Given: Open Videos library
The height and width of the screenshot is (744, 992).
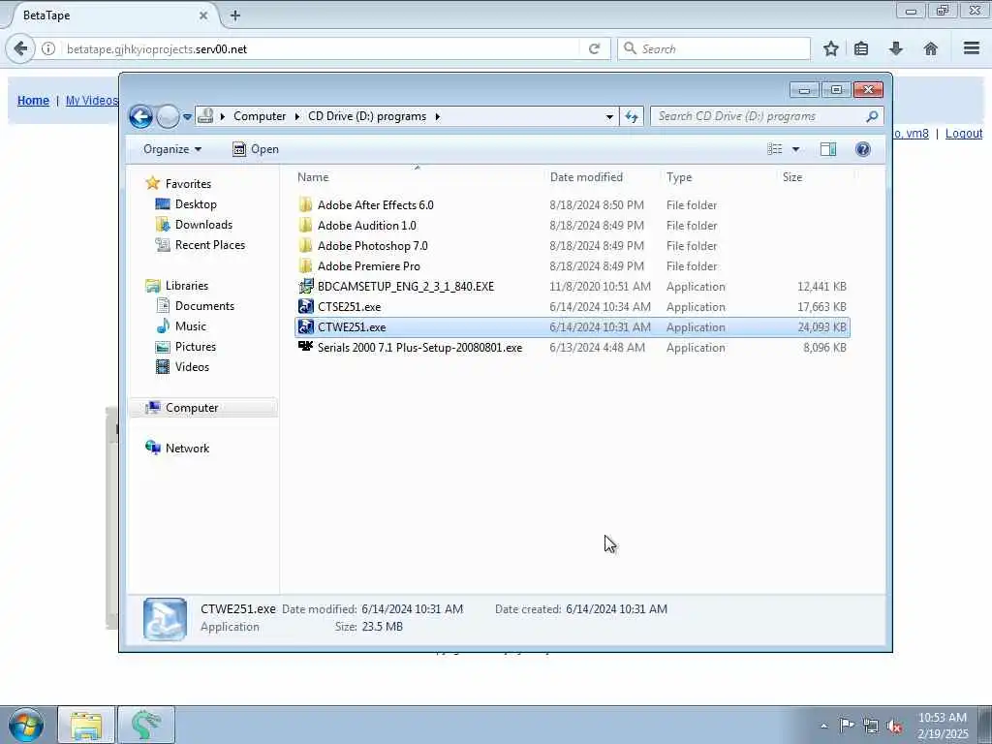Looking at the screenshot, I should (192, 366).
